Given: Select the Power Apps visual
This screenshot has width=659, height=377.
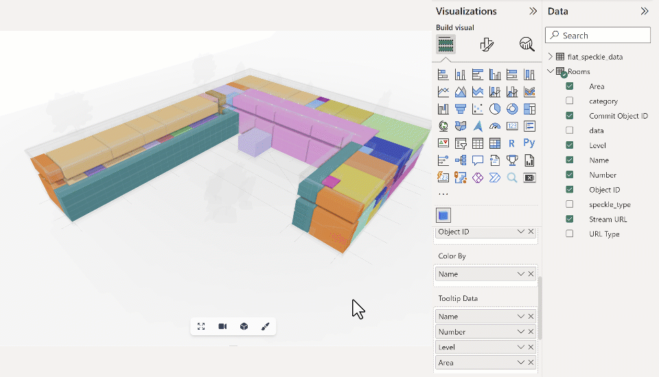Looking at the screenshot, I should tap(478, 178).
